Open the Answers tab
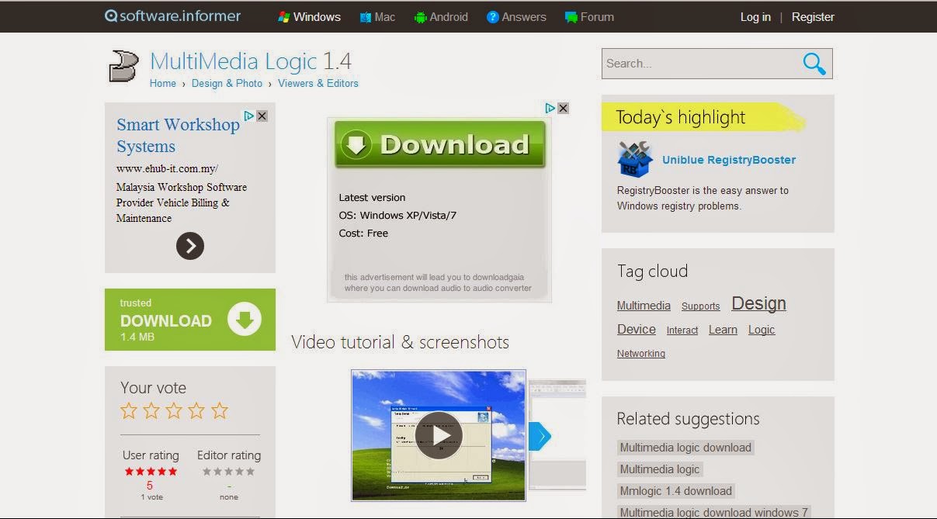Screen dimensions: 937x519 pyautogui.click(x=516, y=17)
